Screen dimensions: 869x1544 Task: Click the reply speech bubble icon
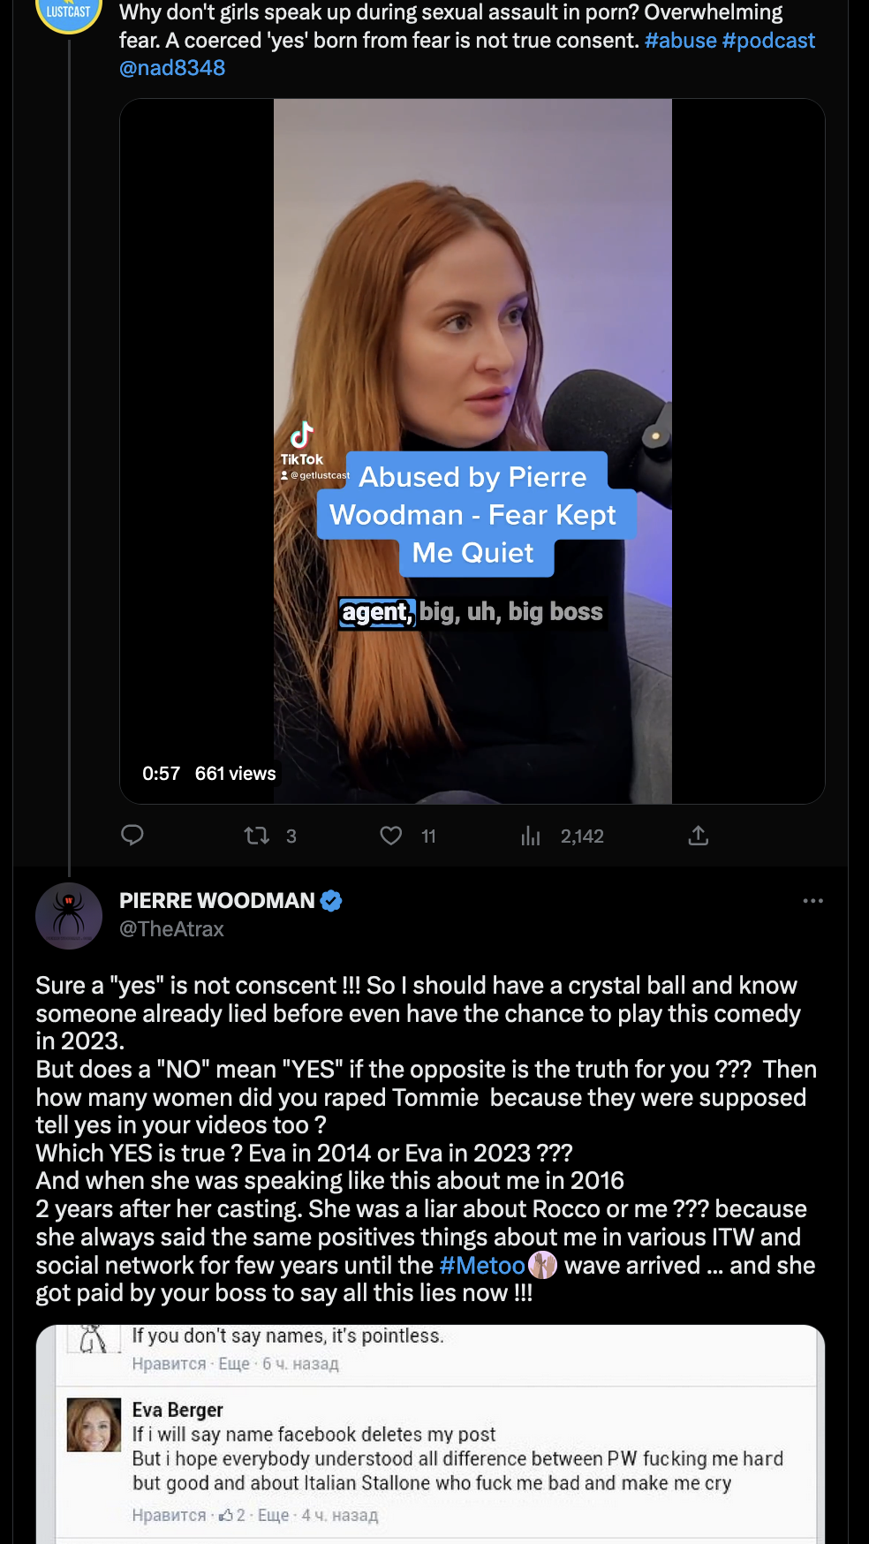132,836
